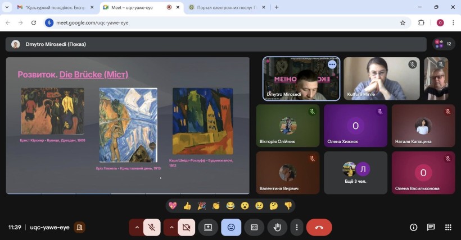Viewport: 461px width, 240px height.
Task: Toggle the emoji reactions bar button
Action: [x=231, y=227]
